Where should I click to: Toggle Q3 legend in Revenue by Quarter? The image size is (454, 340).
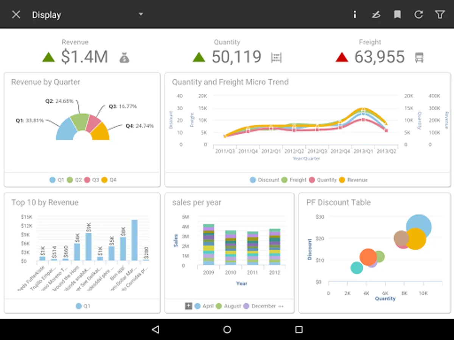point(92,180)
